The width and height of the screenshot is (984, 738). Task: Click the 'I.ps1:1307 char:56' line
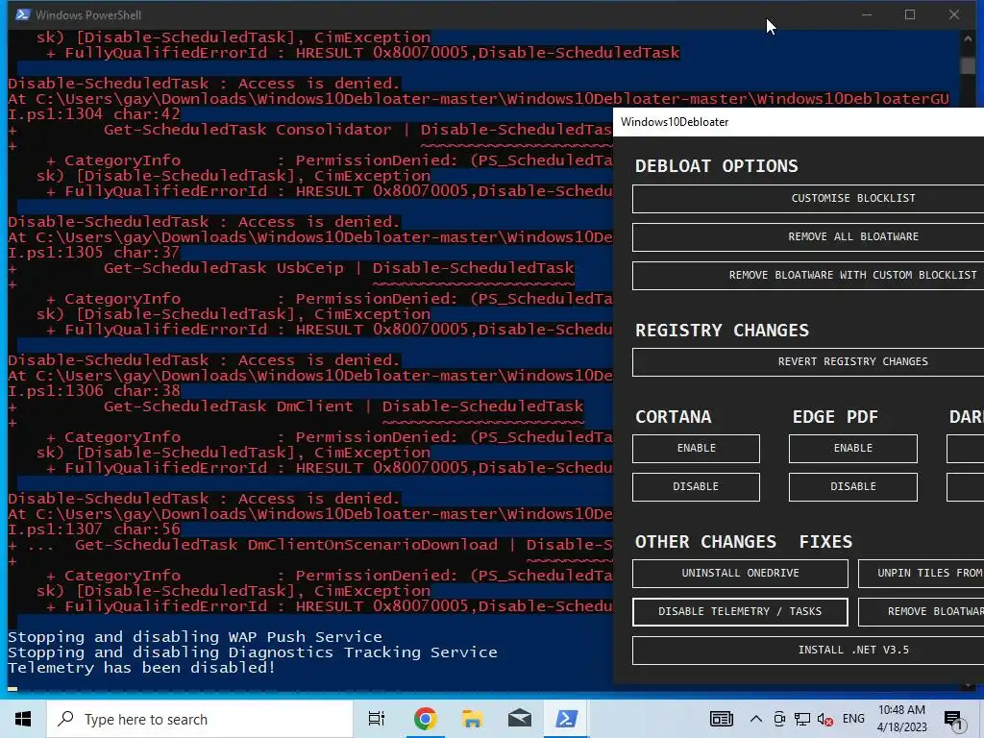pos(93,529)
